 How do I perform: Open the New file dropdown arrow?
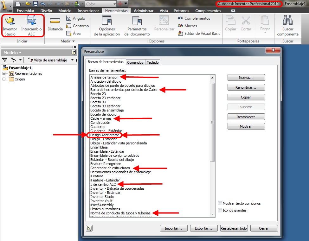click(23, 4)
